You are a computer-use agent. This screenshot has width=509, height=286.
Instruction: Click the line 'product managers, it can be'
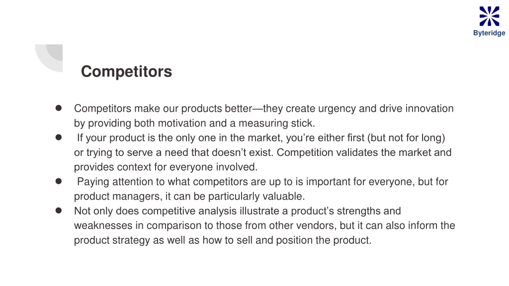(189, 196)
